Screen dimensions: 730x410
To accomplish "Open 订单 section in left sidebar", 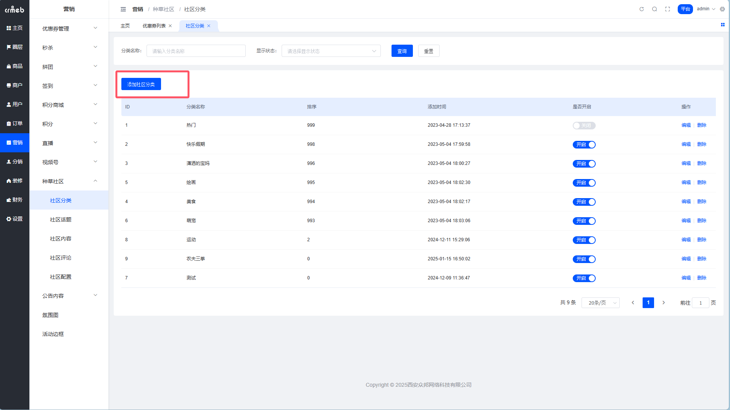I will [x=15, y=123].
